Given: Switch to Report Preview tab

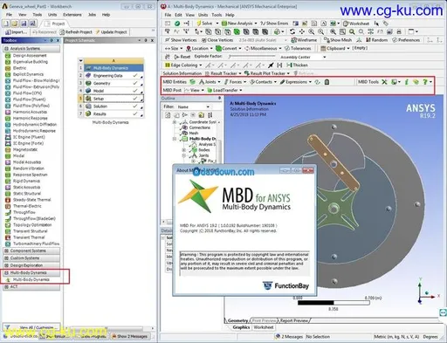Looking at the screenshot, I should 294,320.
